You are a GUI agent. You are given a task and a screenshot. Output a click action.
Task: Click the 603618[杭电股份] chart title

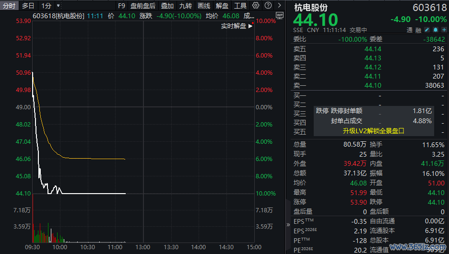[59, 16]
